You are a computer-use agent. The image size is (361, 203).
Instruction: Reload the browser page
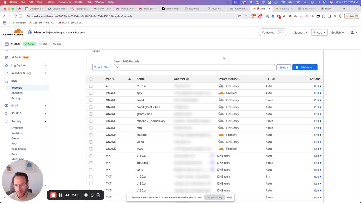coord(15,16)
